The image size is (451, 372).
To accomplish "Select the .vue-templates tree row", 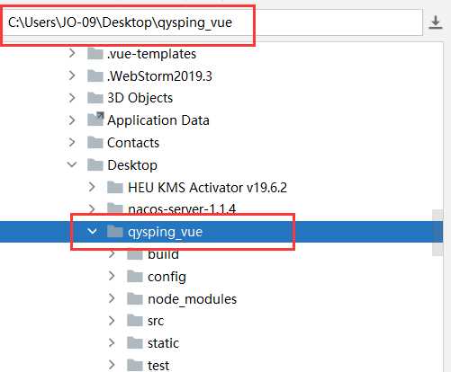I will click(x=221, y=54).
